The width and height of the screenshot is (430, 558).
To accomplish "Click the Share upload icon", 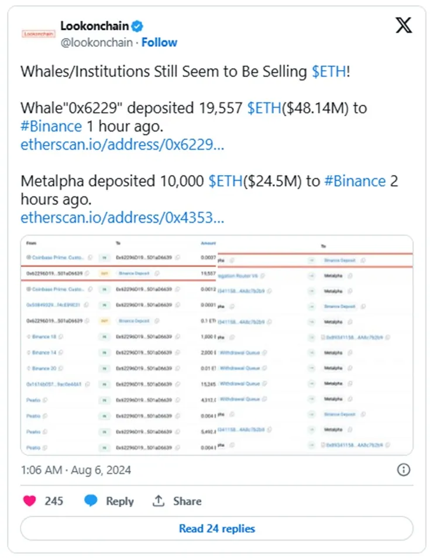I will click(x=159, y=501).
